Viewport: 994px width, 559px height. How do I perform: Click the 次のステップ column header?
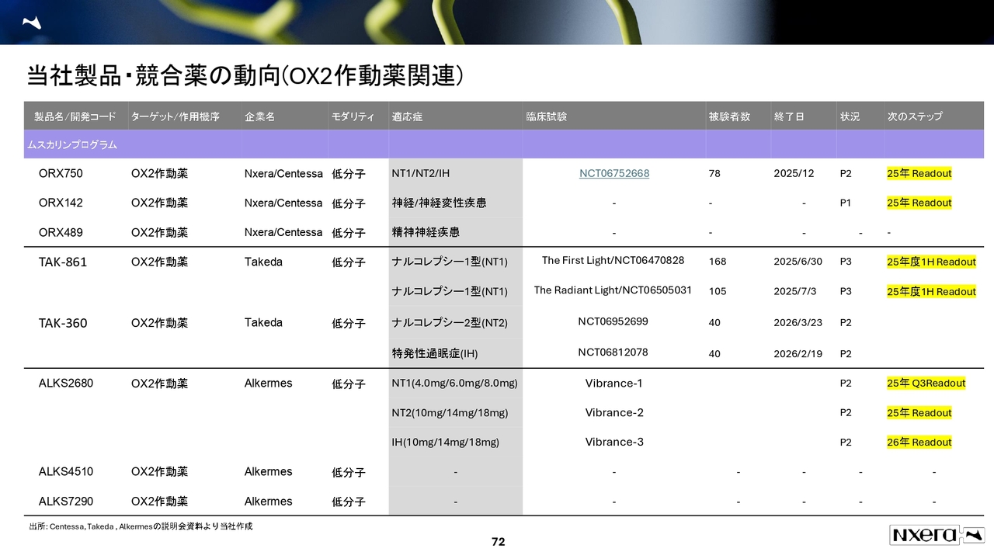click(916, 116)
